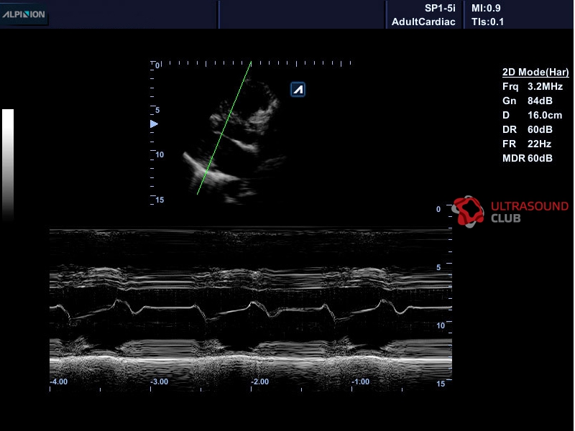This screenshot has height=431, width=575.
Task: Select the MDR 60dB M-mode dynamic range value
Action: 528,158
